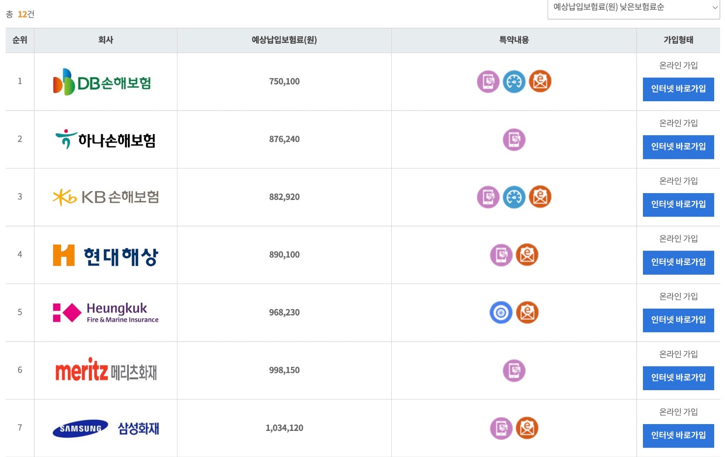This screenshot has width=725, height=457.
Task: Click the 특약내용 column header
Action: tap(514, 40)
